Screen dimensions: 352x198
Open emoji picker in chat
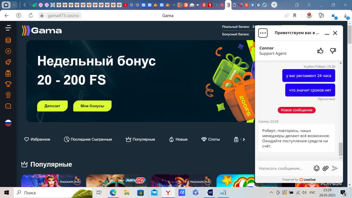pyautogui.click(x=317, y=168)
